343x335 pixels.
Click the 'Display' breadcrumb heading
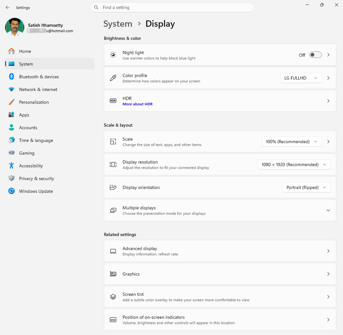(x=160, y=24)
